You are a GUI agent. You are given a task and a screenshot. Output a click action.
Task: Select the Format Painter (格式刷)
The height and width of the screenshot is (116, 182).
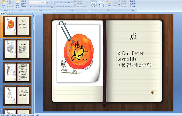click(9, 6)
